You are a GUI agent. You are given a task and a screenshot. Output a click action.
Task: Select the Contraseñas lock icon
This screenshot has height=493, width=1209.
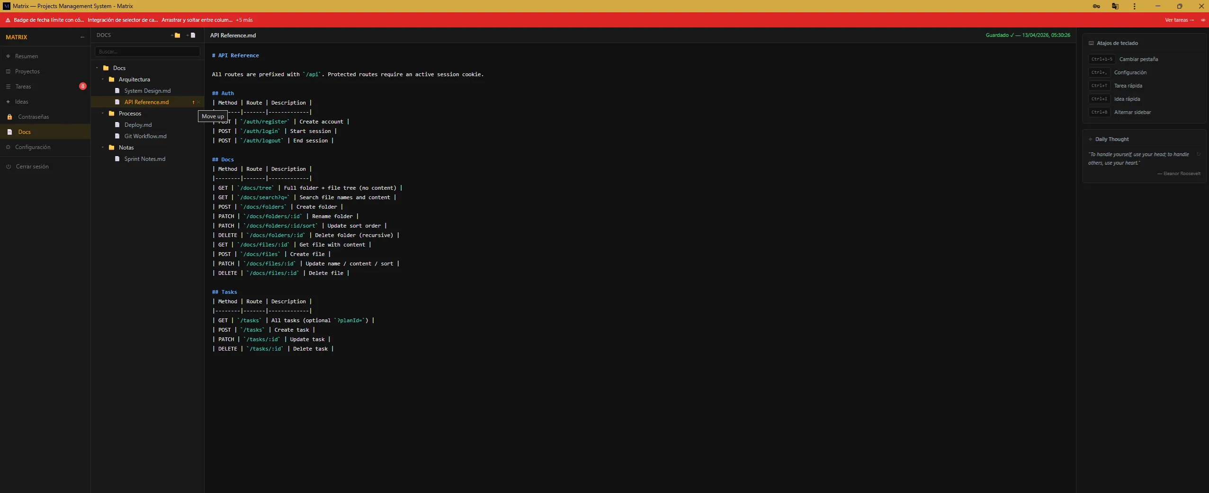(10, 117)
